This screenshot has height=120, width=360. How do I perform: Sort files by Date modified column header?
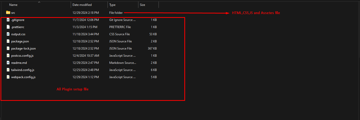tap(82, 5)
